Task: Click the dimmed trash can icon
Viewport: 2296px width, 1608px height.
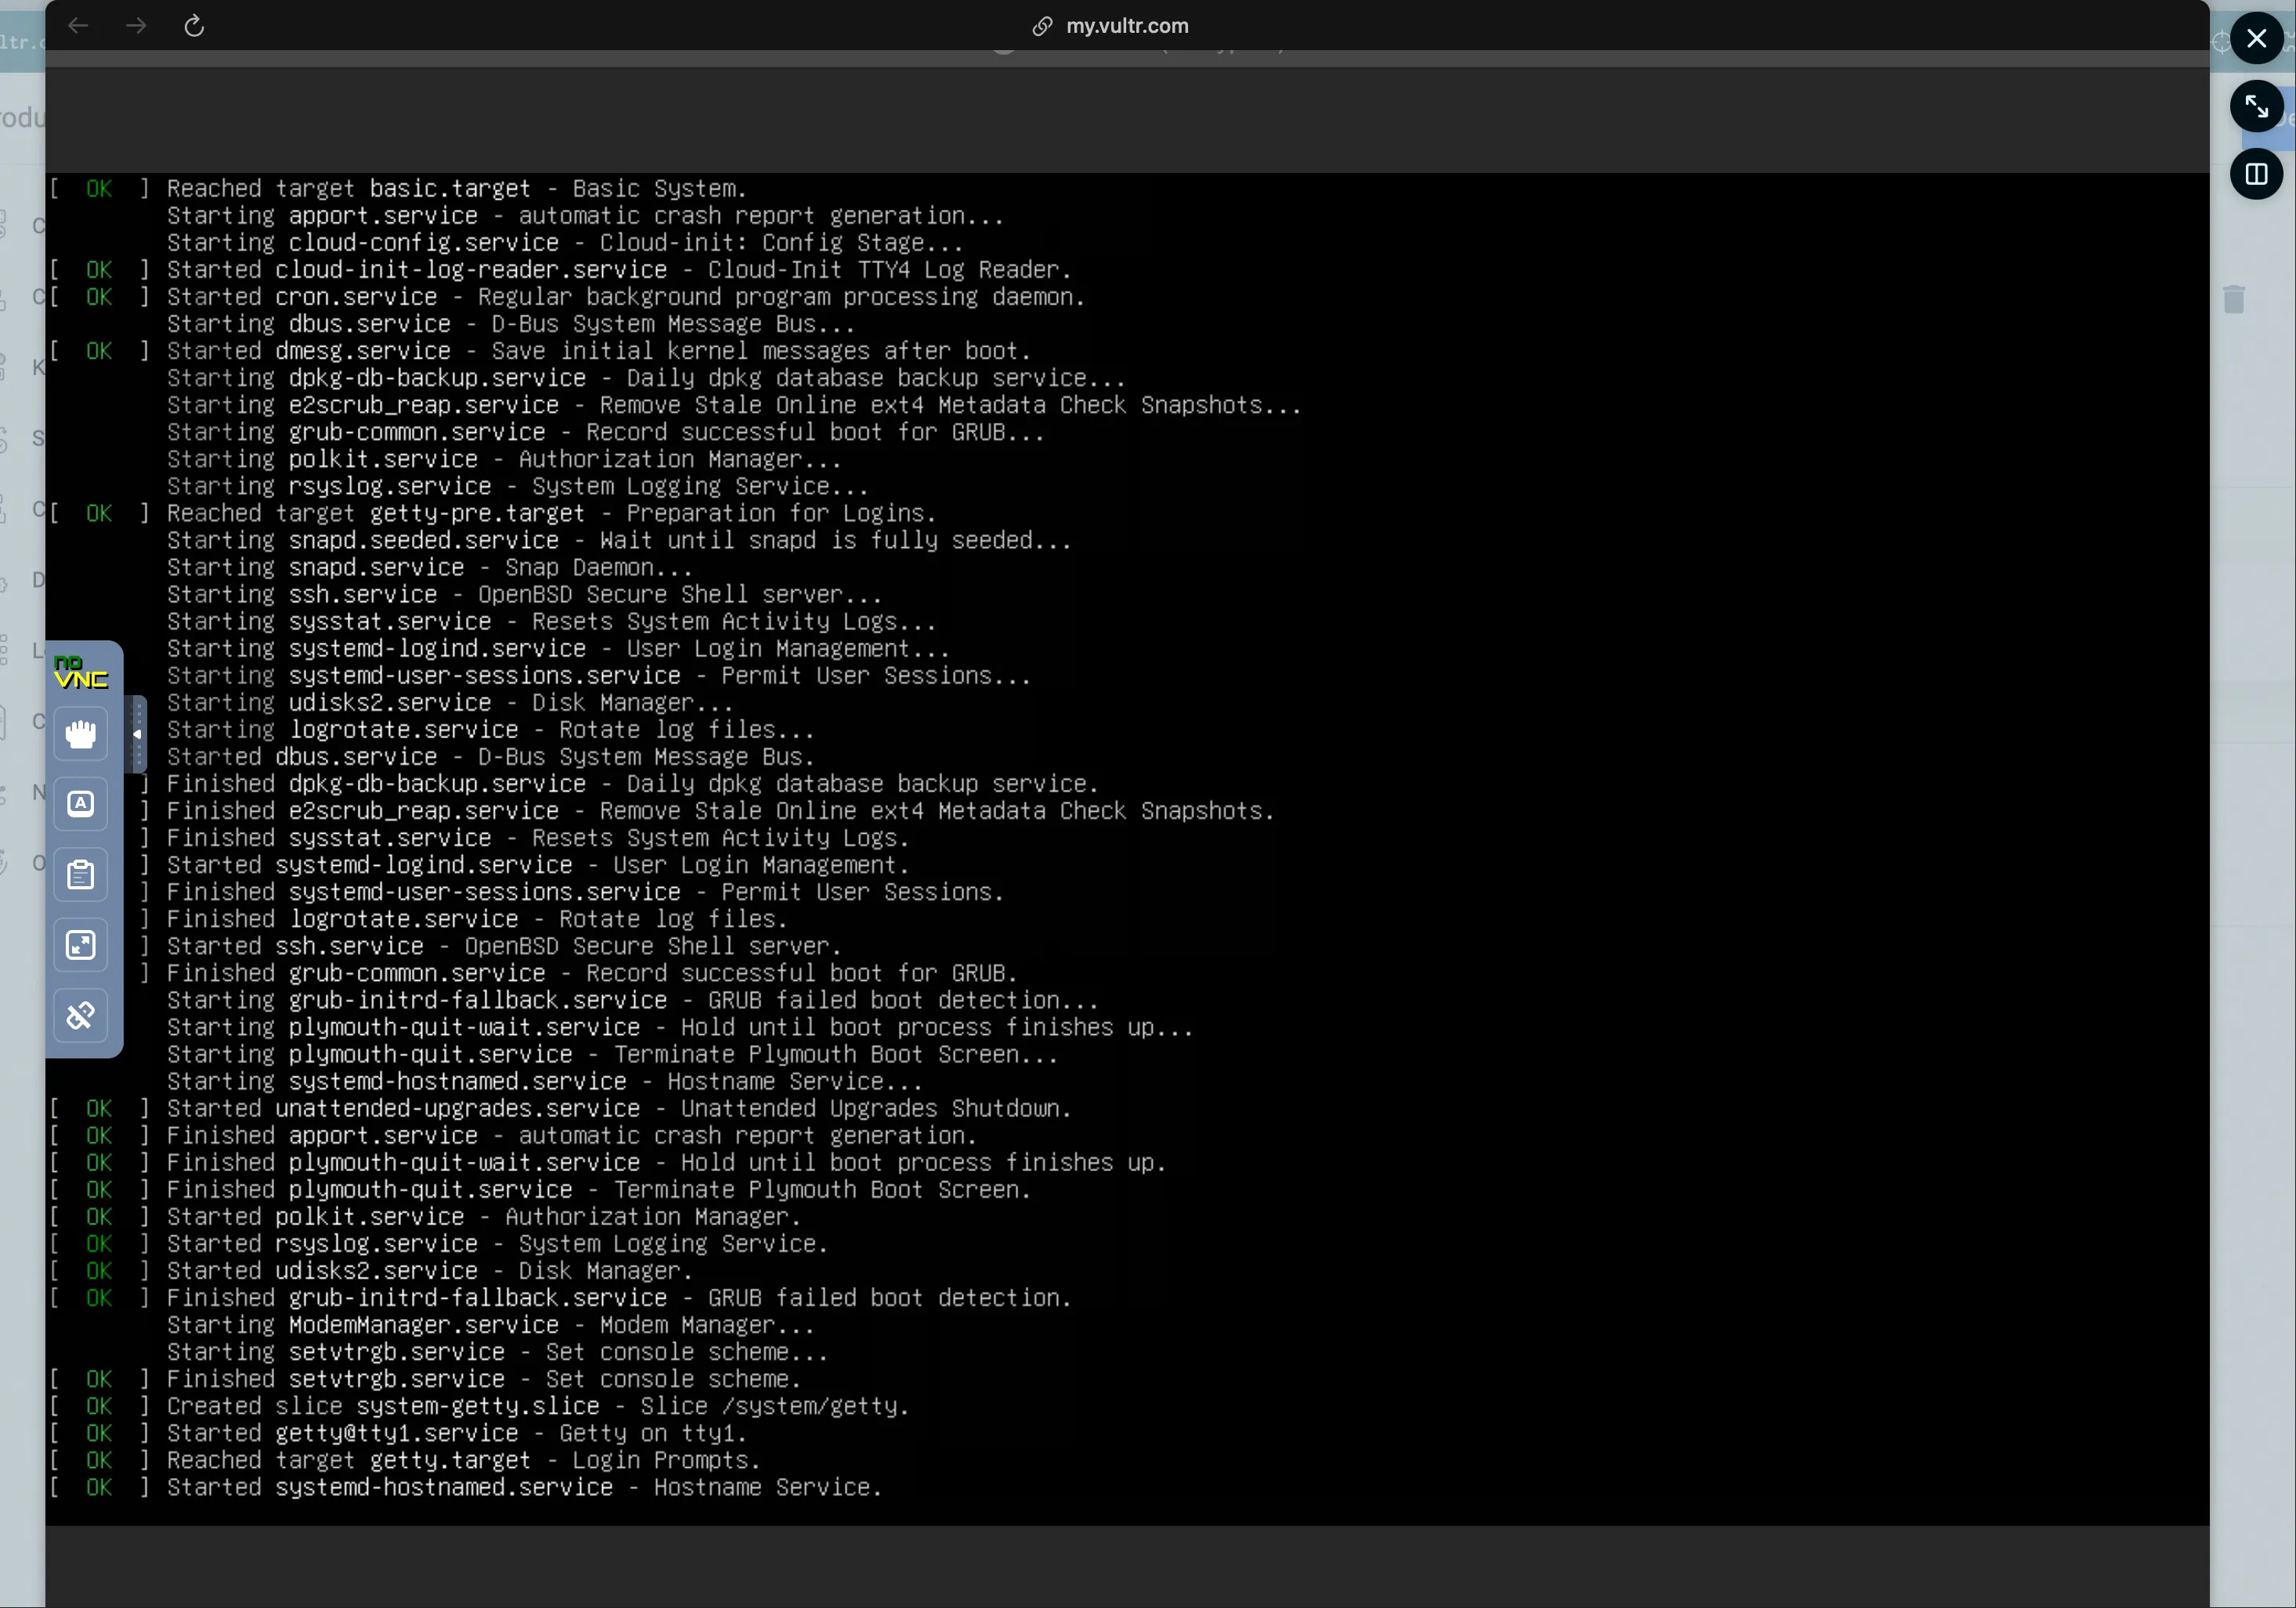Action: click(2234, 299)
